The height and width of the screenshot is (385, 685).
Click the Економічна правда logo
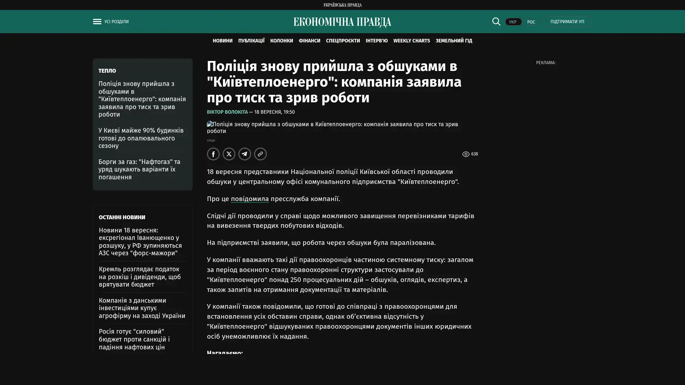342,22
